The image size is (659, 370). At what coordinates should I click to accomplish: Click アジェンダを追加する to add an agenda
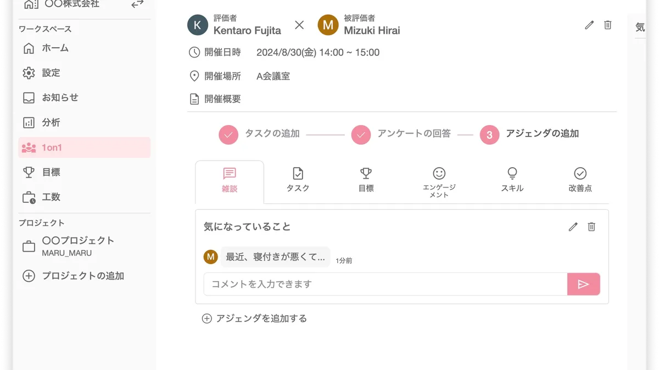coord(256,318)
